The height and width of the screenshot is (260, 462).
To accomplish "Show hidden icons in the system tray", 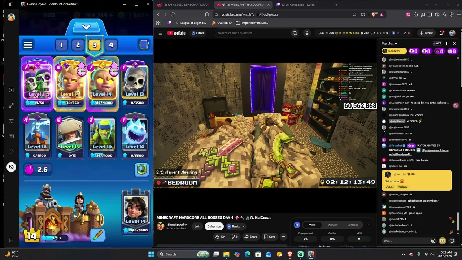I will tap(404, 254).
